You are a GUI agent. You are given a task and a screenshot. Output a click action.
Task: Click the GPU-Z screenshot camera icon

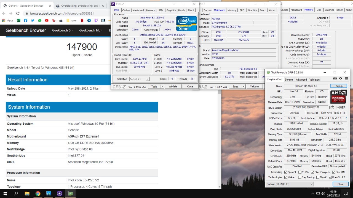(x=335, y=79)
